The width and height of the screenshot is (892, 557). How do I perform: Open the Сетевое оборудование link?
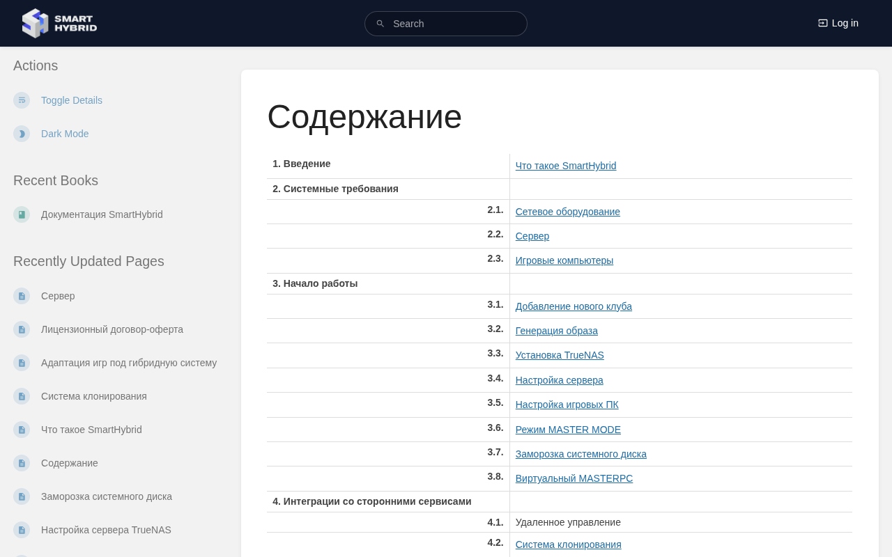coord(568,212)
